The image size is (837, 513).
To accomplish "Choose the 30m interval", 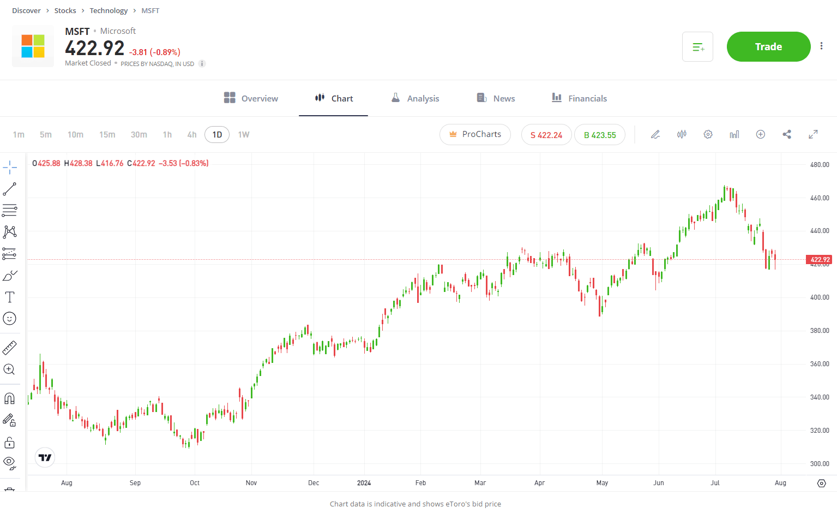I will tap(139, 134).
